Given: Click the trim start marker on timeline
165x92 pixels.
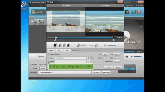Looking at the screenshot, I should (55, 40).
